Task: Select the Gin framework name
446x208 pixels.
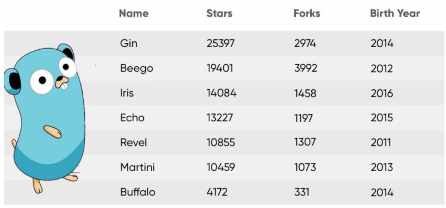Action: pos(129,43)
